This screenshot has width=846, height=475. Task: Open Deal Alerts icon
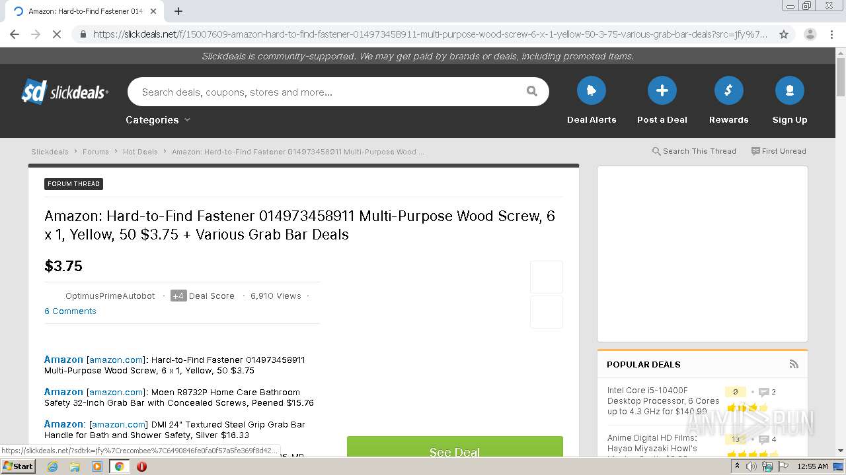click(592, 90)
